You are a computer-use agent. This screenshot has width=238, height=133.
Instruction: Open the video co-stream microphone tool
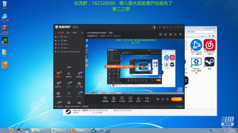click(x=79, y=75)
